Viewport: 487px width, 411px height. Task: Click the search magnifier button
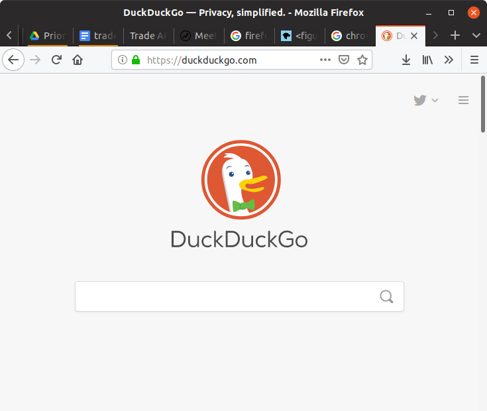pyautogui.click(x=386, y=296)
